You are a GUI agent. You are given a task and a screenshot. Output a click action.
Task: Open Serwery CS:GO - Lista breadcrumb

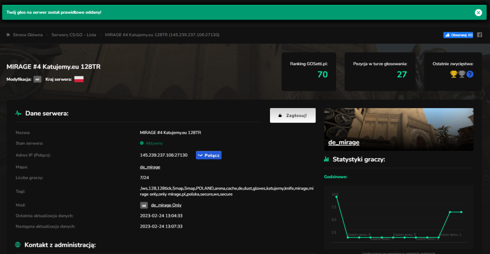74,35
